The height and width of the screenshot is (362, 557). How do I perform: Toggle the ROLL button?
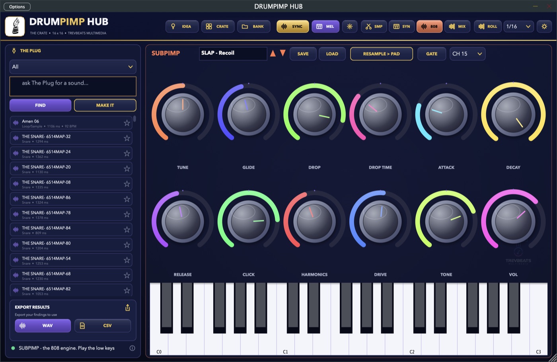[488, 27]
